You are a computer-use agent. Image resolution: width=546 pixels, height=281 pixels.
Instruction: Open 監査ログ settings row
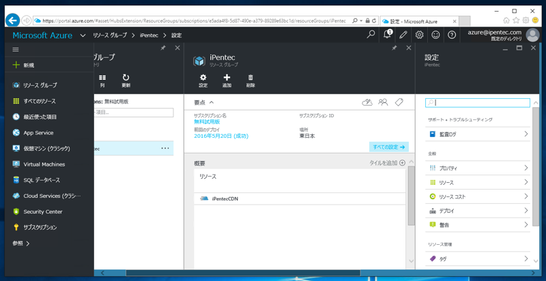coord(478,134)
